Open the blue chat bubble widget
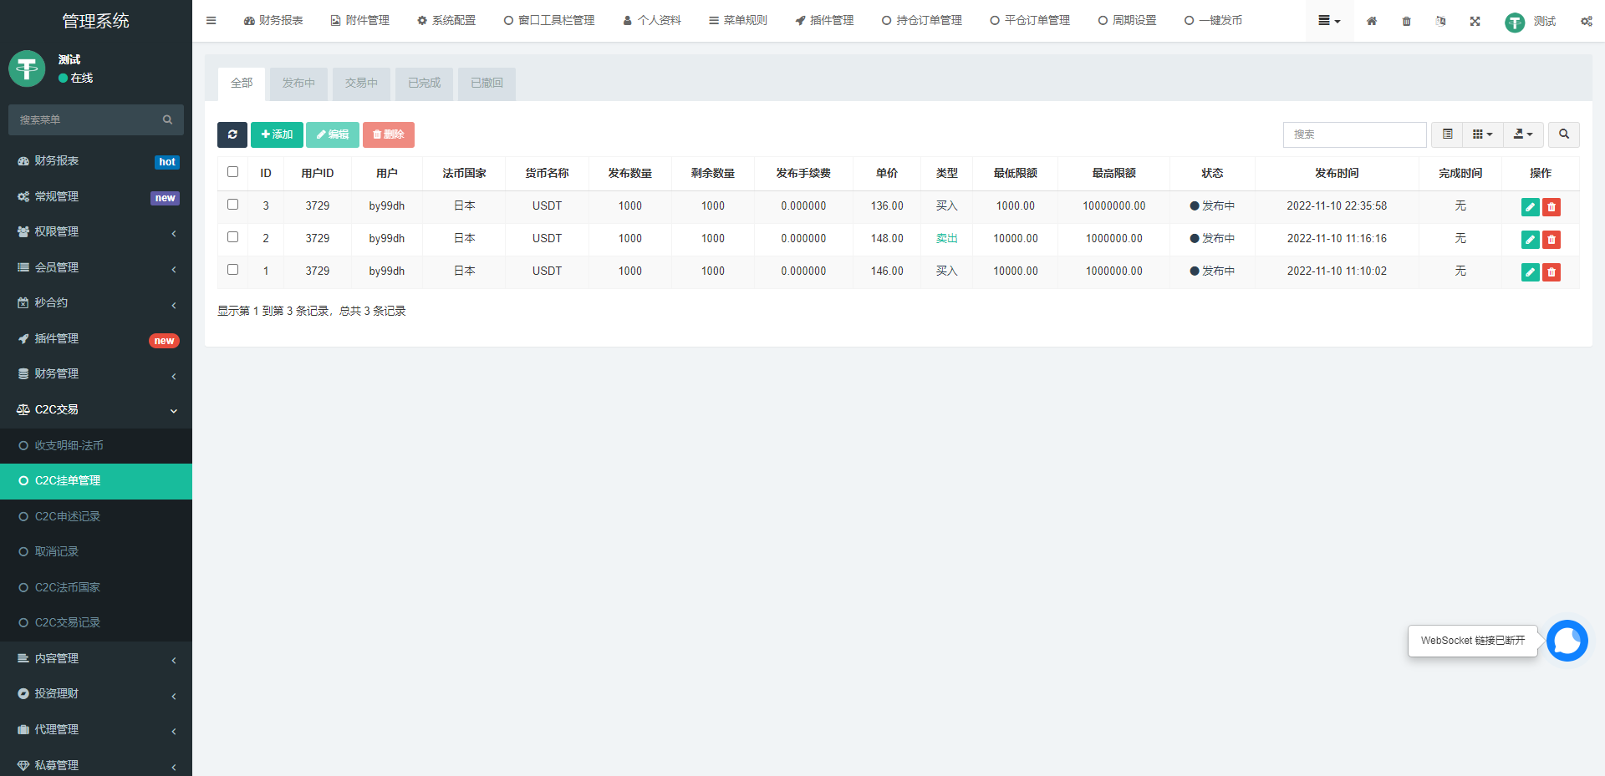The height and width of the screenshot is (776, 1605). 1567,641
